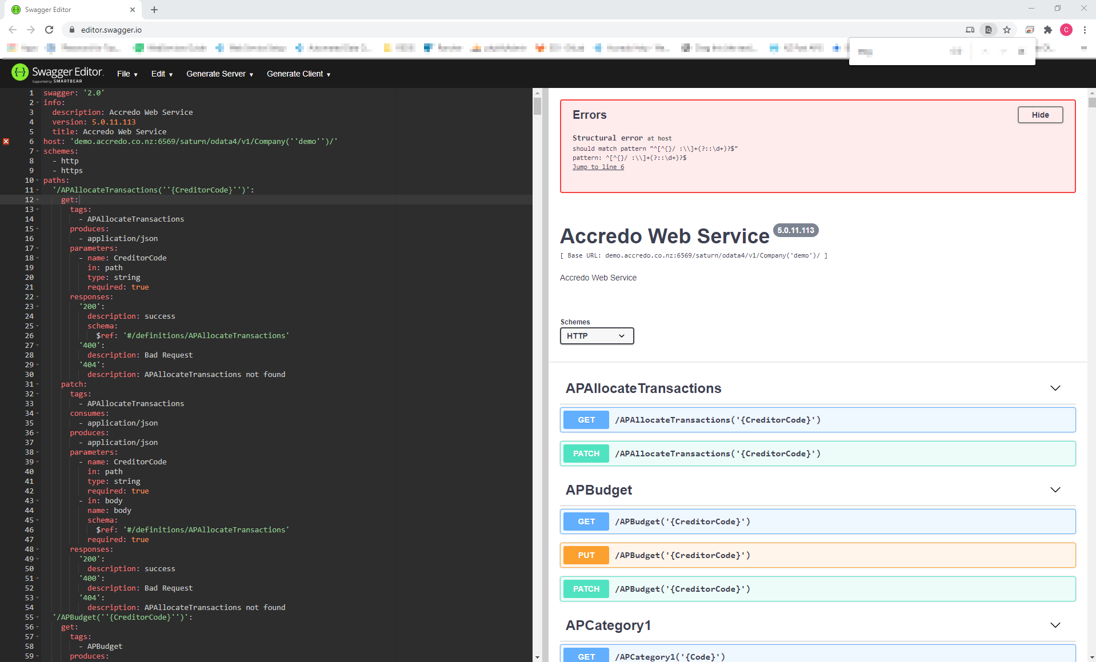Fold the APBudget path block at line 55
Screen dimensions: 1096x662
[38, 617]
